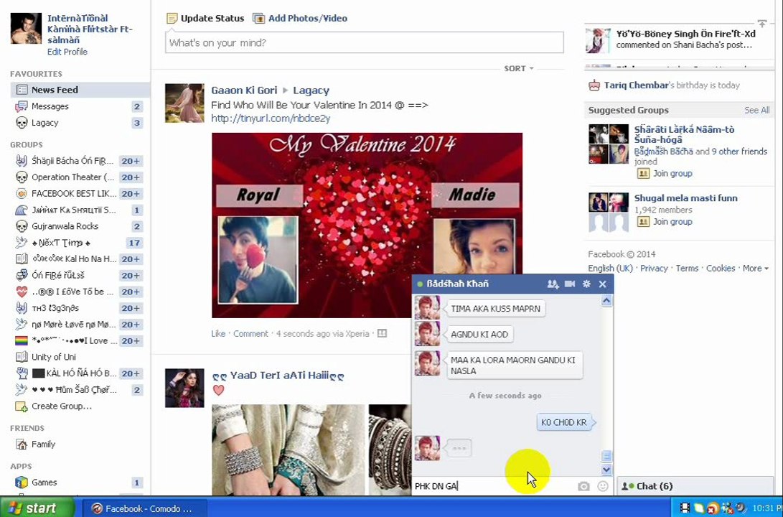Expand the More footer dropdown
Screen dimensions: 783x517
point(755,269)
